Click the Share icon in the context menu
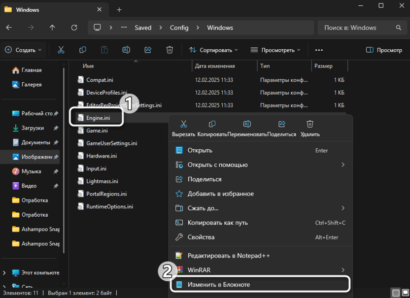This screenshot has height=298, width=410. (x=282, y=124)
